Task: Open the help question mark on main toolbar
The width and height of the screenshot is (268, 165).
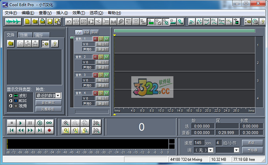Action: coord(263,22)
